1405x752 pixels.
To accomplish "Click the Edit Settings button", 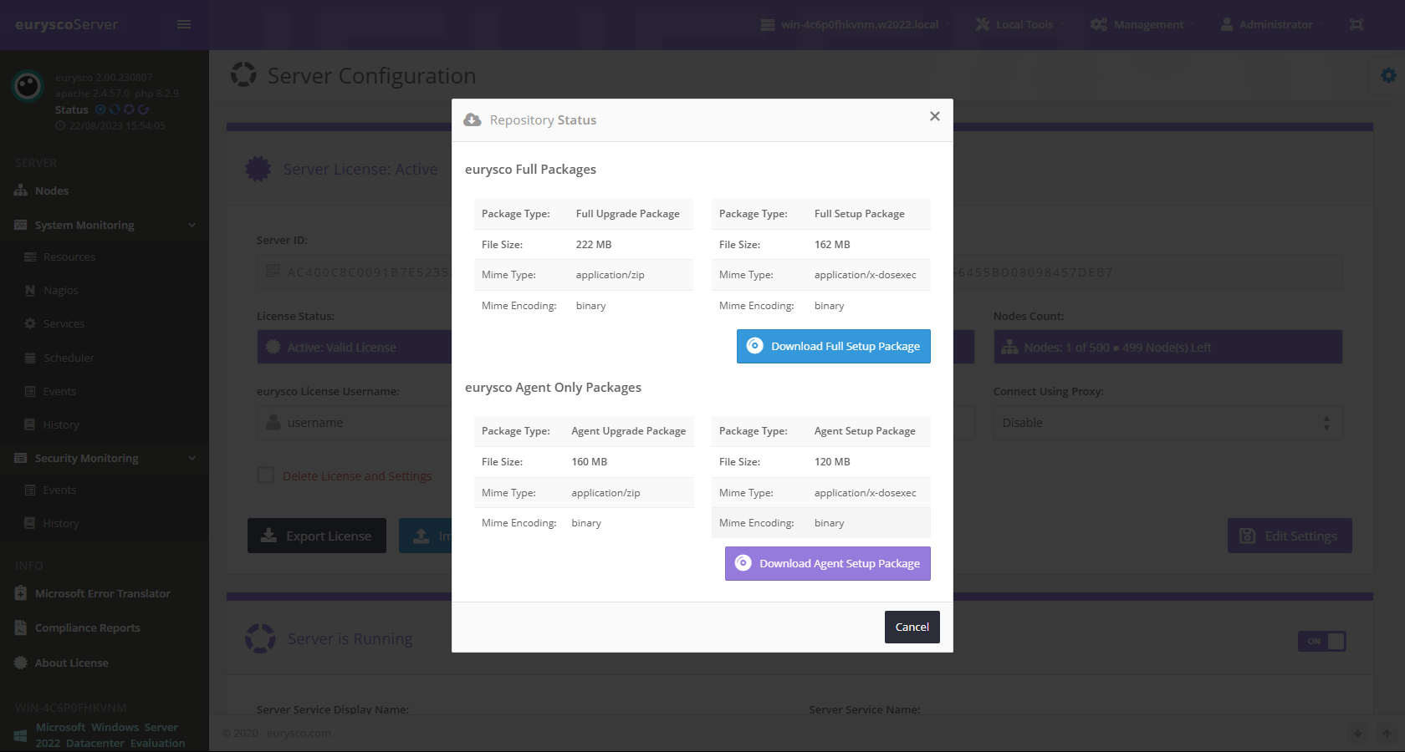I will (1290, 536).
